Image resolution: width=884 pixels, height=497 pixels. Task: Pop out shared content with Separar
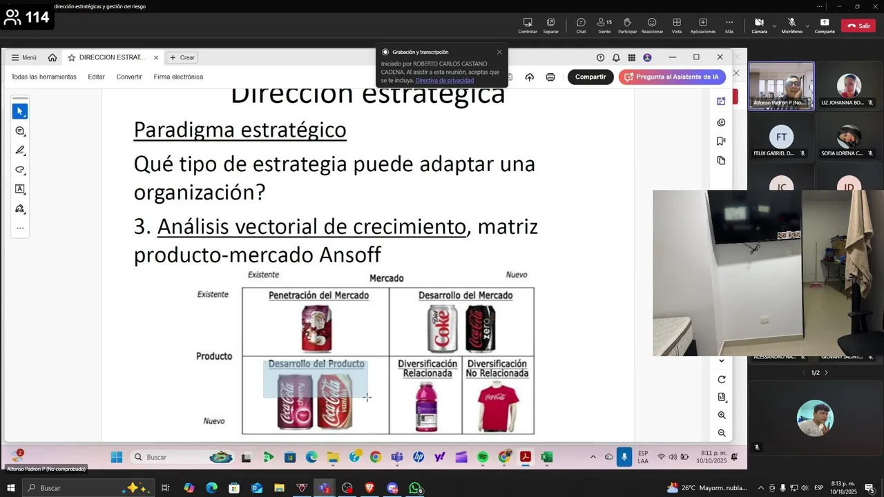550,26
